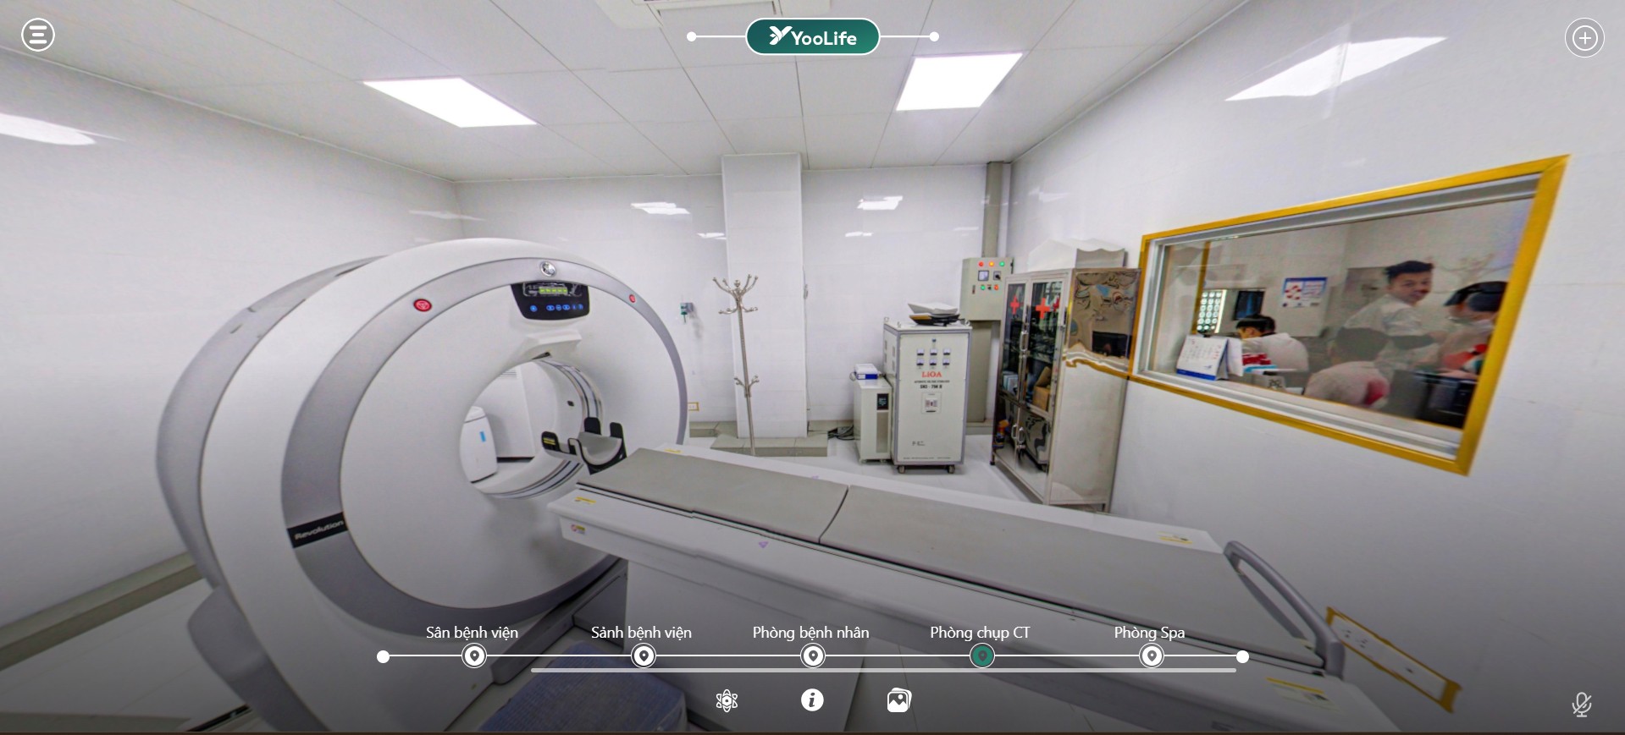The width and height of the screenshot is (1625, 735).
Task: Toggle the muted microphone icon
Action: point(1581,704)
